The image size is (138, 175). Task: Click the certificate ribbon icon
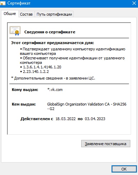pos(15,31)
